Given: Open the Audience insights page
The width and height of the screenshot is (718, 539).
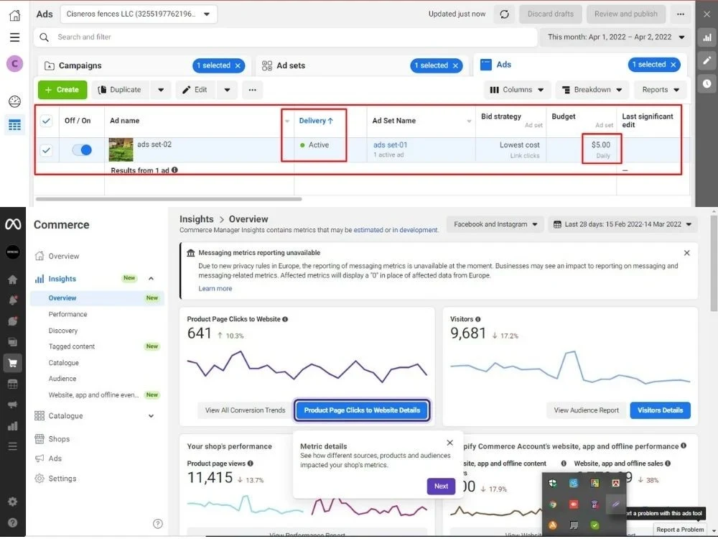Looking at the screenshot, I should (x=62, y=379).
